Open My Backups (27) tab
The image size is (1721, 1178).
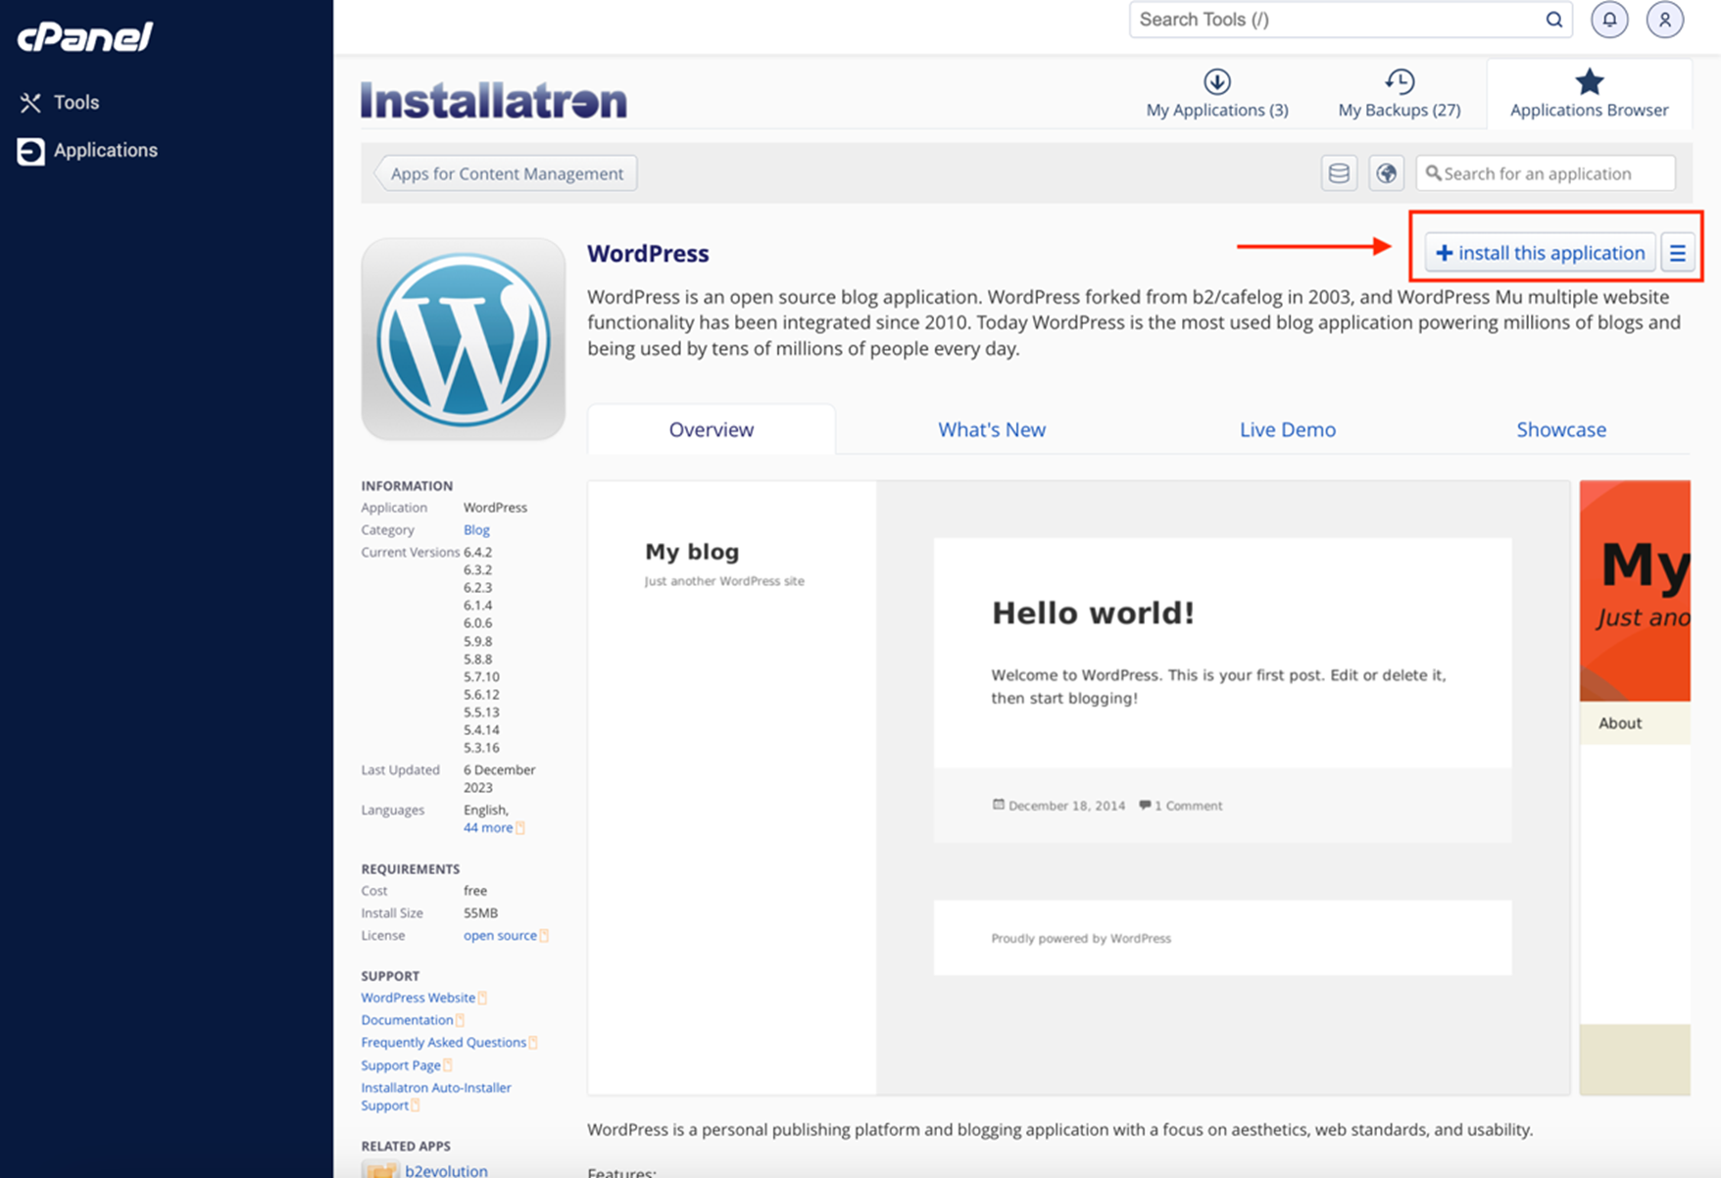coord(1399,94)
